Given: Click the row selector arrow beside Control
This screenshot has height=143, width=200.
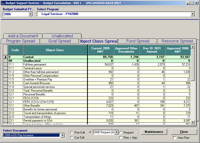Looking at the screenshot, I should tap(6, 57).
